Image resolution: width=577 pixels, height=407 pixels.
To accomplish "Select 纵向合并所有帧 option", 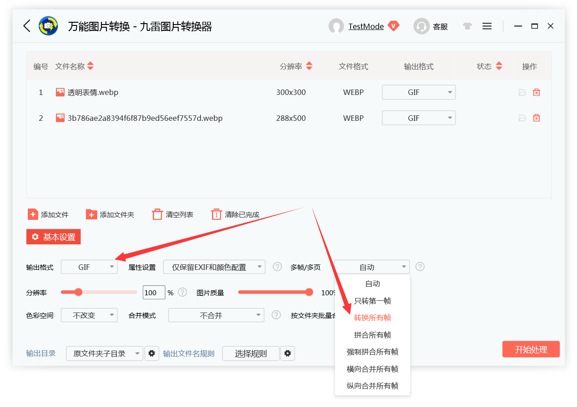I will (x=372, y=386).
